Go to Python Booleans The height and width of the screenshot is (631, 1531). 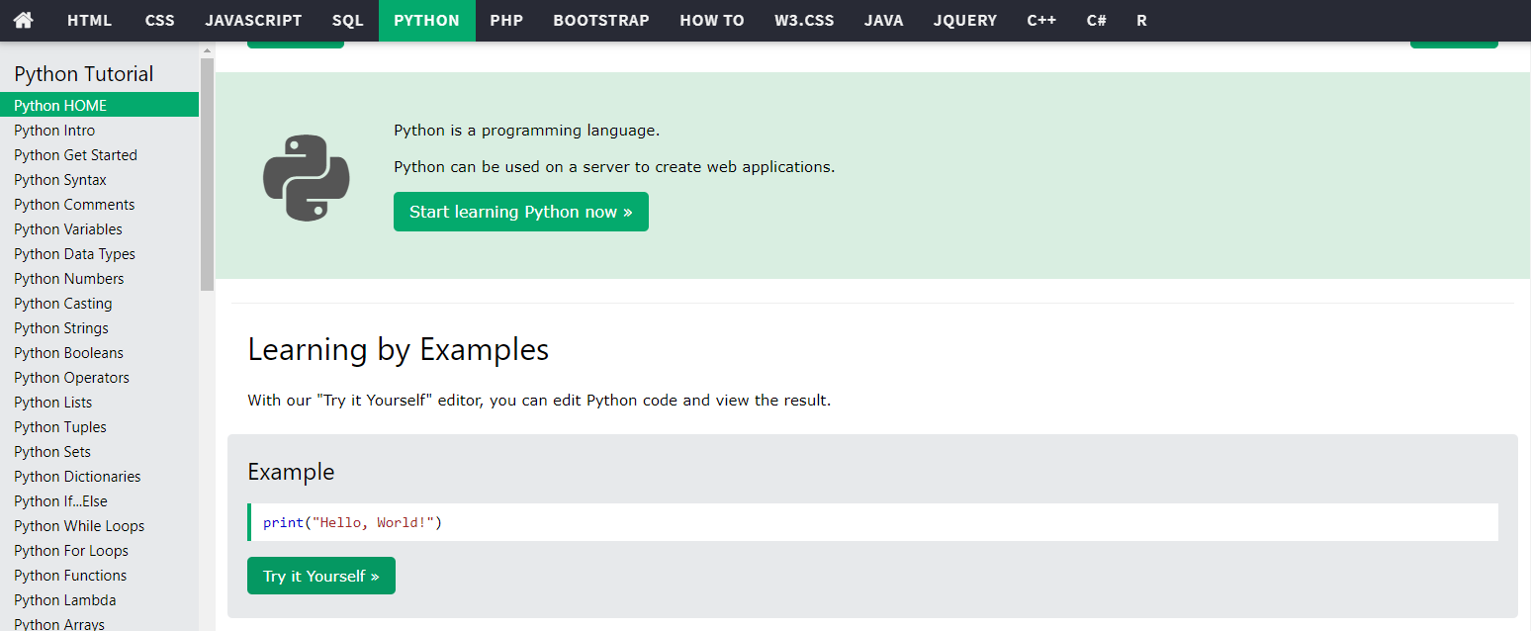point(99,352)
